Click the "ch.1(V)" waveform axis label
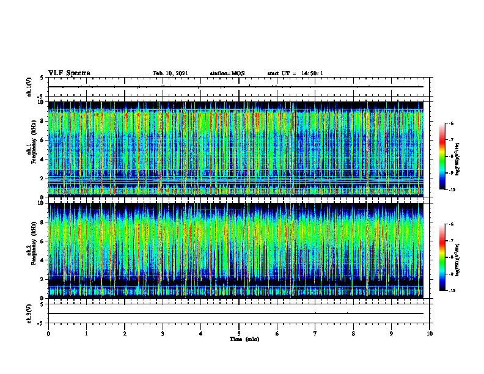Screen dimensions: 484x374 point(29,87)
